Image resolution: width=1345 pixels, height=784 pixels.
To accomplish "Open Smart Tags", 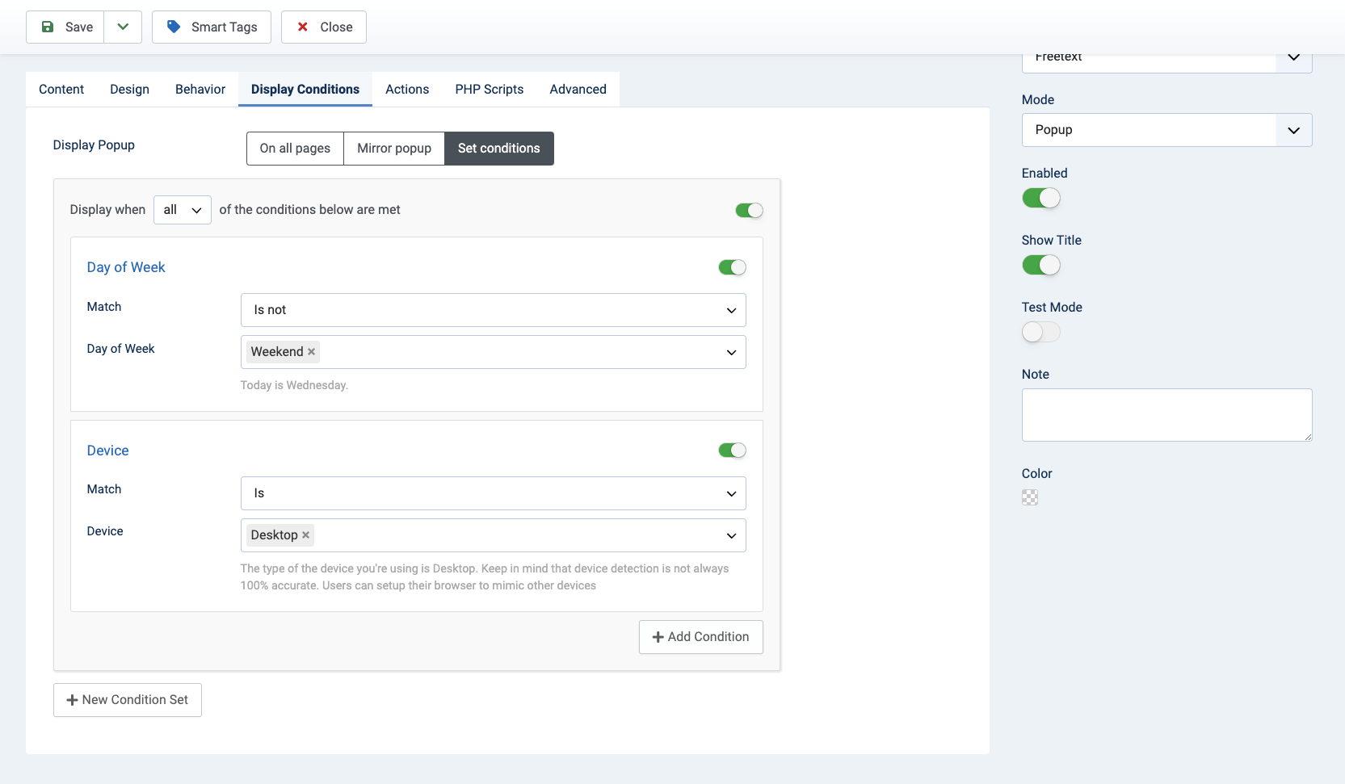I will click(212, 27).
